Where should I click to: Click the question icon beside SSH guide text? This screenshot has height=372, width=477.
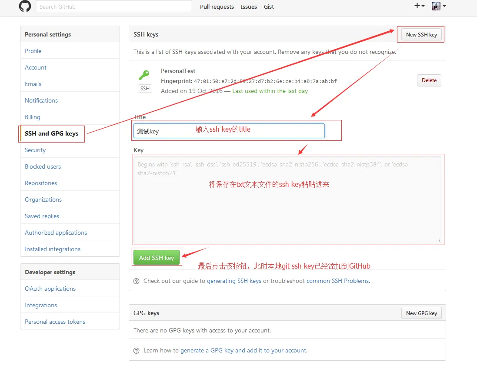click(137, 281)
